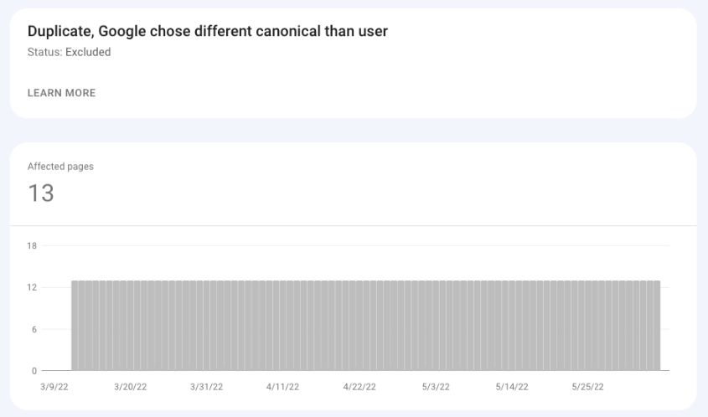Select the Status: Excluded text

point(69,52)
